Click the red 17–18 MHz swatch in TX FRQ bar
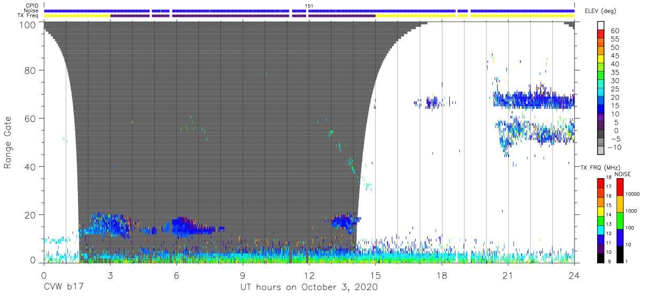This screenshot has width=646, height=298. click(x=601, y=183)
